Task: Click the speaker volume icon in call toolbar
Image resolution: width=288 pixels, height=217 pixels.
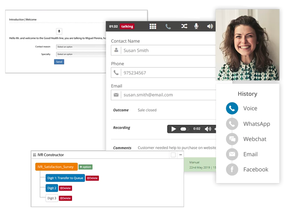Action: click(x=210, y=26)
